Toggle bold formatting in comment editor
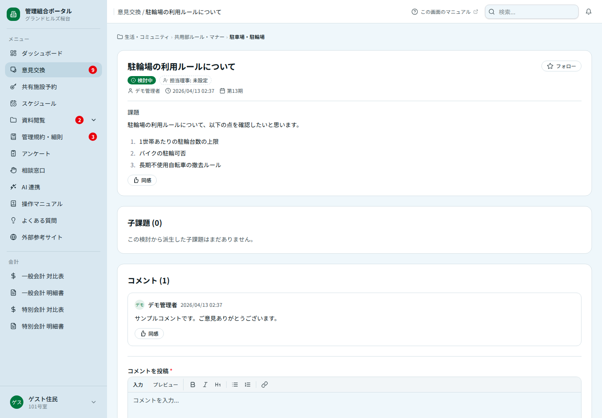The image size is (602, 418). tap(193, 385)
